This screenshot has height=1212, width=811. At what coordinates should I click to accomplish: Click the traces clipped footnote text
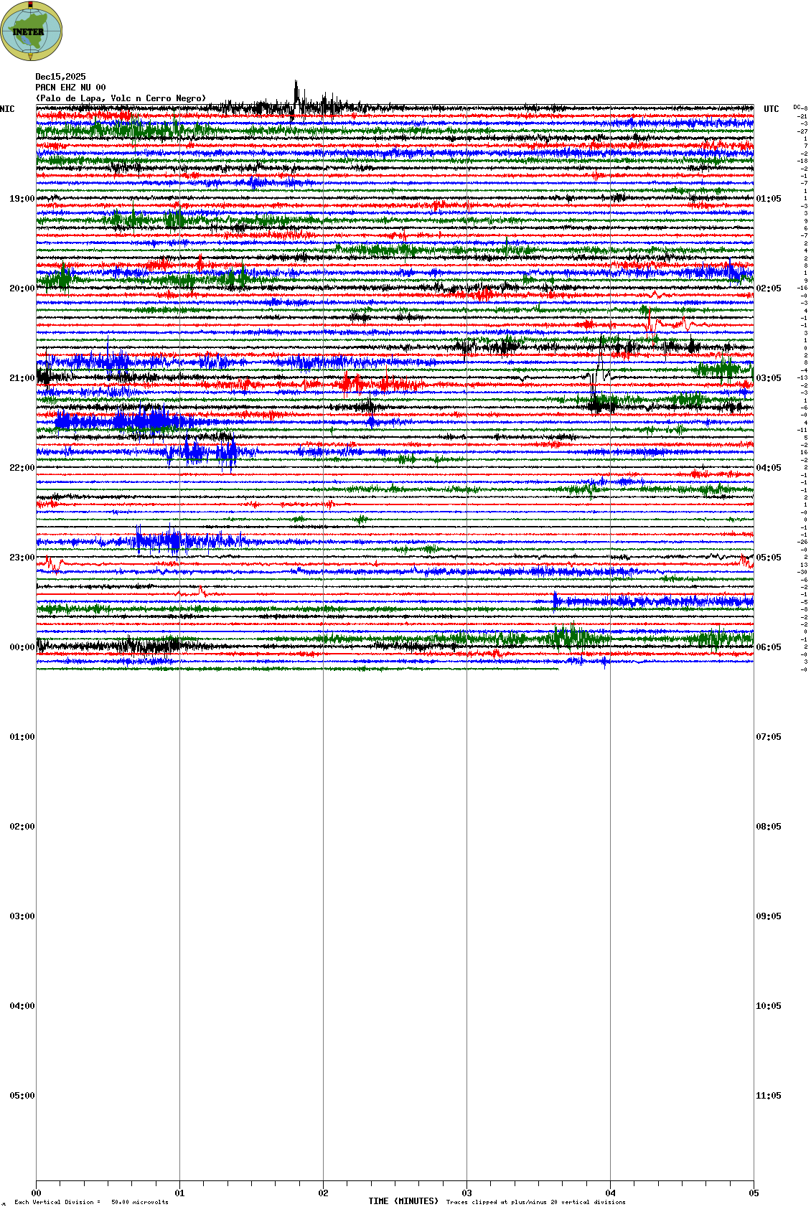click(535, 1202)
